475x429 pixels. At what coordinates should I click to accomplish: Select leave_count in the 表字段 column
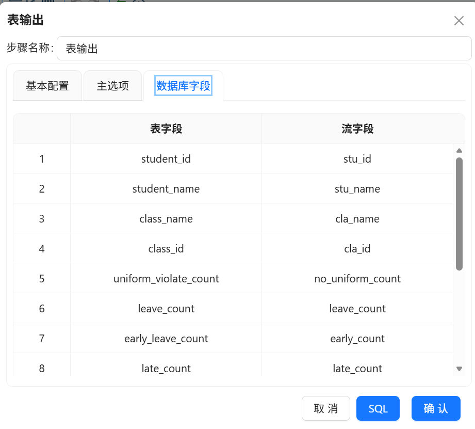point(166,308)
